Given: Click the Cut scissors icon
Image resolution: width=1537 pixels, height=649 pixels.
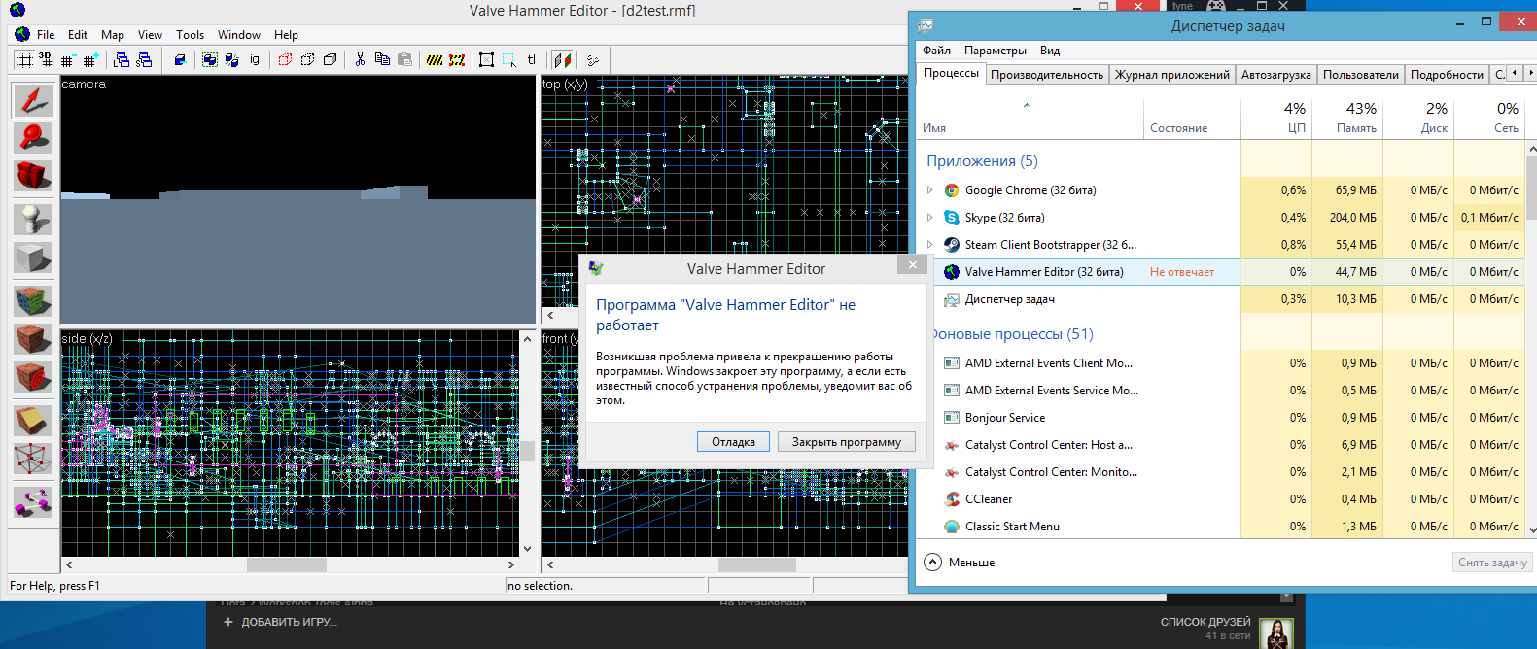Looking at the screenshot, I should coord(360,60).
